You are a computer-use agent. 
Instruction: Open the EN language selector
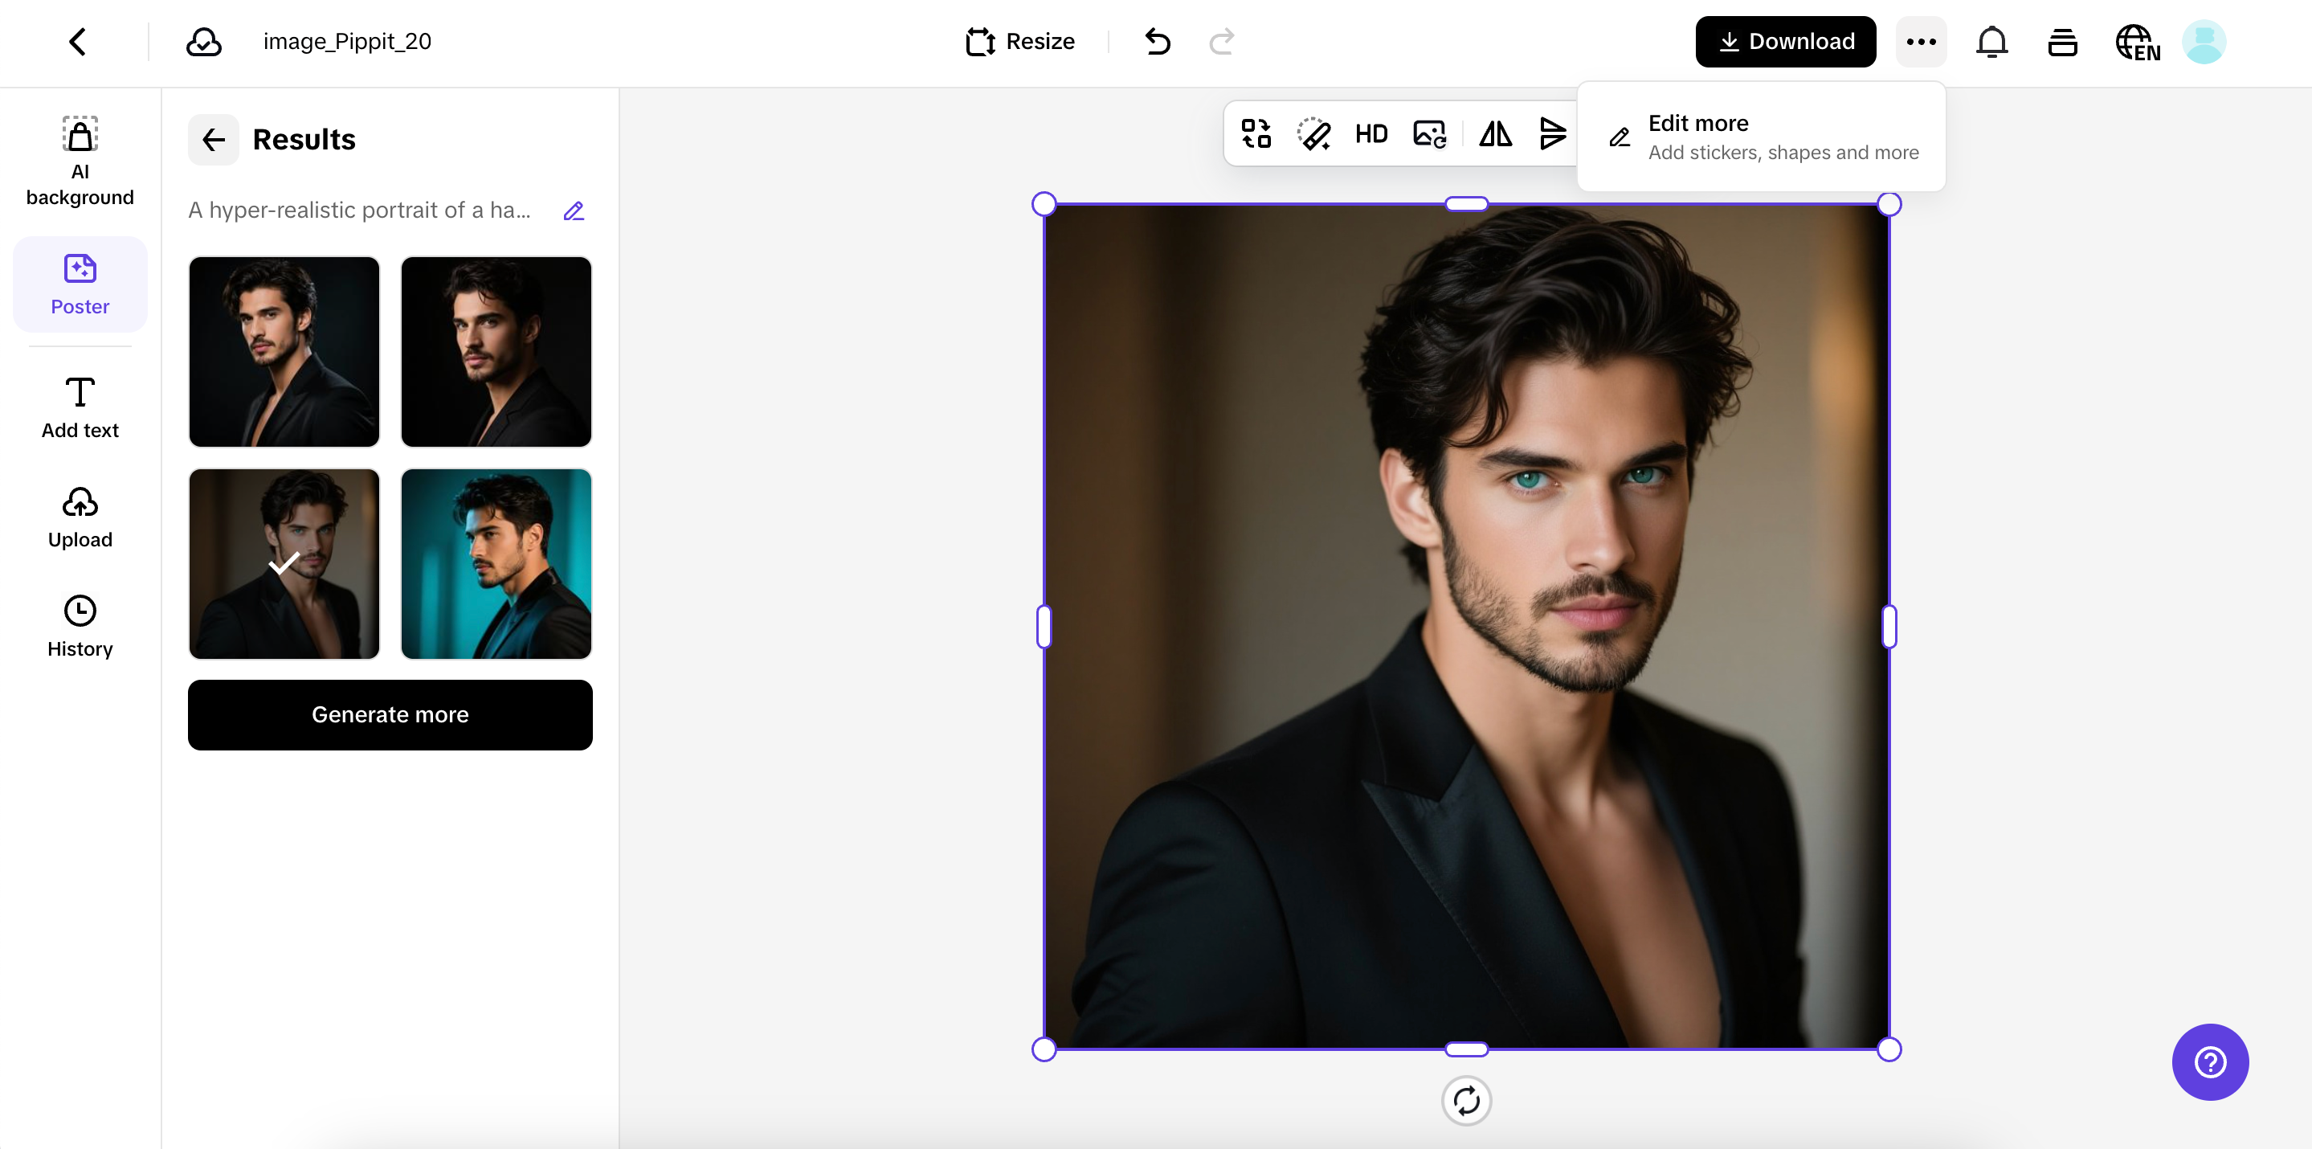point(2138,41)
